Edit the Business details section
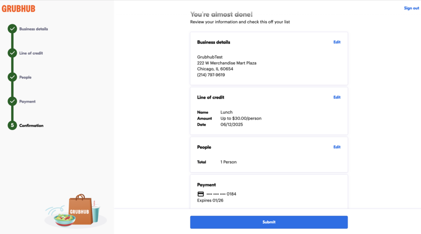Viewport: 421px width, 234px height. pyautogui.click(x=337, y=42)
